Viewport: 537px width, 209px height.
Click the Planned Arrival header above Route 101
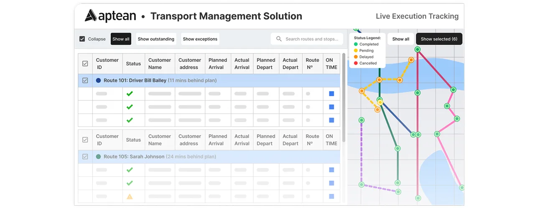(218, 64)
